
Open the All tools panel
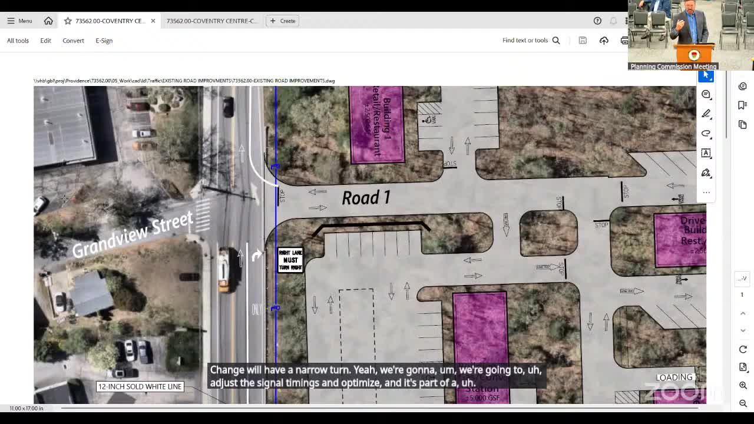coord(18,40)
